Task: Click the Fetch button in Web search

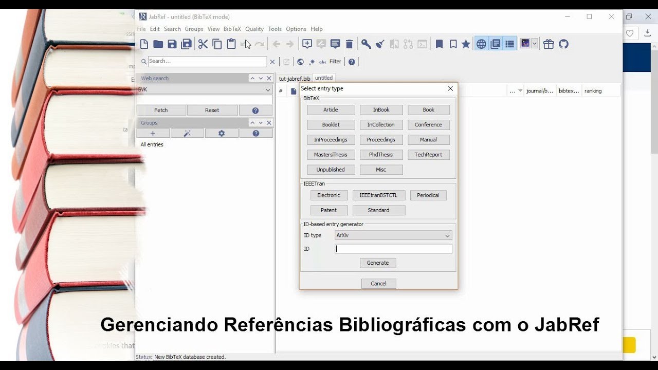Action: 161,110
